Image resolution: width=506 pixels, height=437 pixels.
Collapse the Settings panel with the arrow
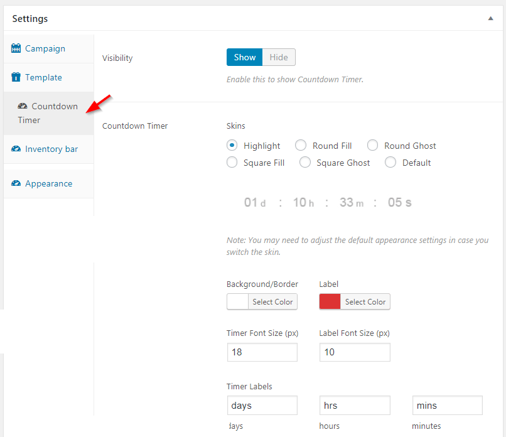(490, 18)
